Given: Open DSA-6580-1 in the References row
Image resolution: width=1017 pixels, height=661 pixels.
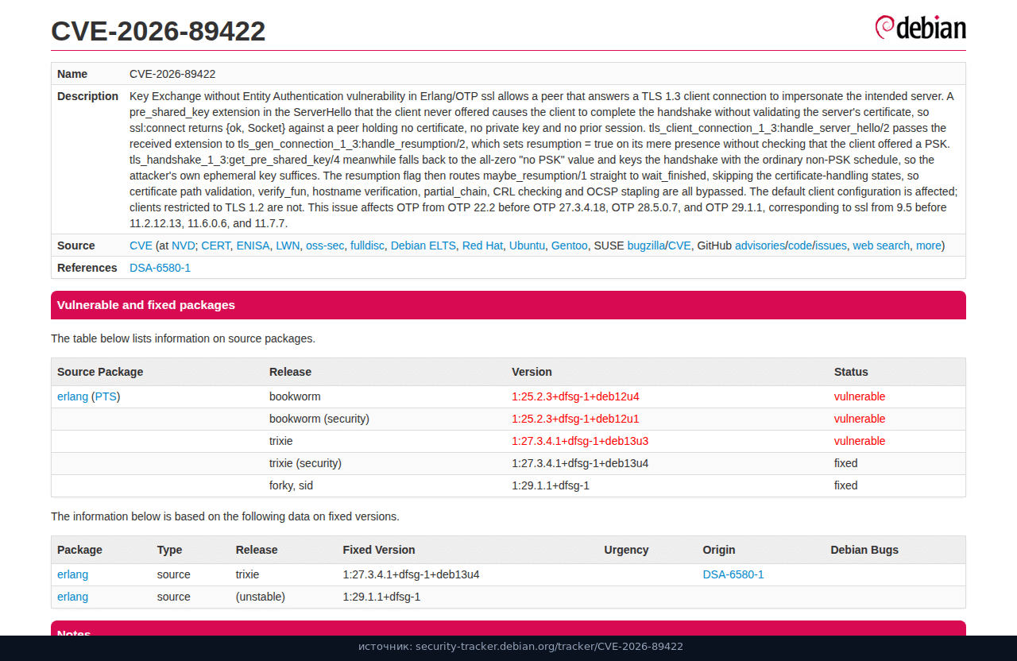Looking at the screenshot, I should 160,268.
